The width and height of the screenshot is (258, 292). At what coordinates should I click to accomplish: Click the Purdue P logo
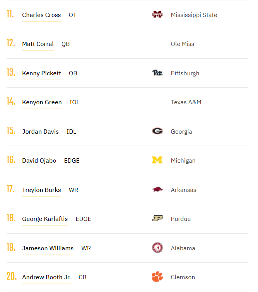(157, 219)
